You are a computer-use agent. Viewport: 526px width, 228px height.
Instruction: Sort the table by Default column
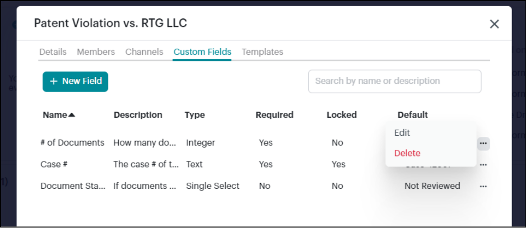point(413,115)
